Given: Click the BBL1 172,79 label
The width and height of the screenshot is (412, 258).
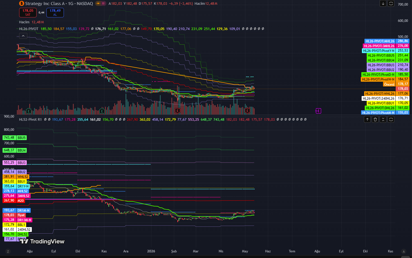Looking at the screenshot, I should pyautogui.click(x=15, y=225).
